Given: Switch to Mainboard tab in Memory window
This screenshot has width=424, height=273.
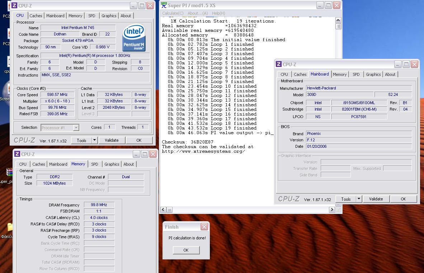Looking at the screenshot, I should (58, 164).
